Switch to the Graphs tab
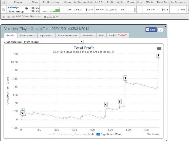 pyautogui.click(x=11, y=35)
